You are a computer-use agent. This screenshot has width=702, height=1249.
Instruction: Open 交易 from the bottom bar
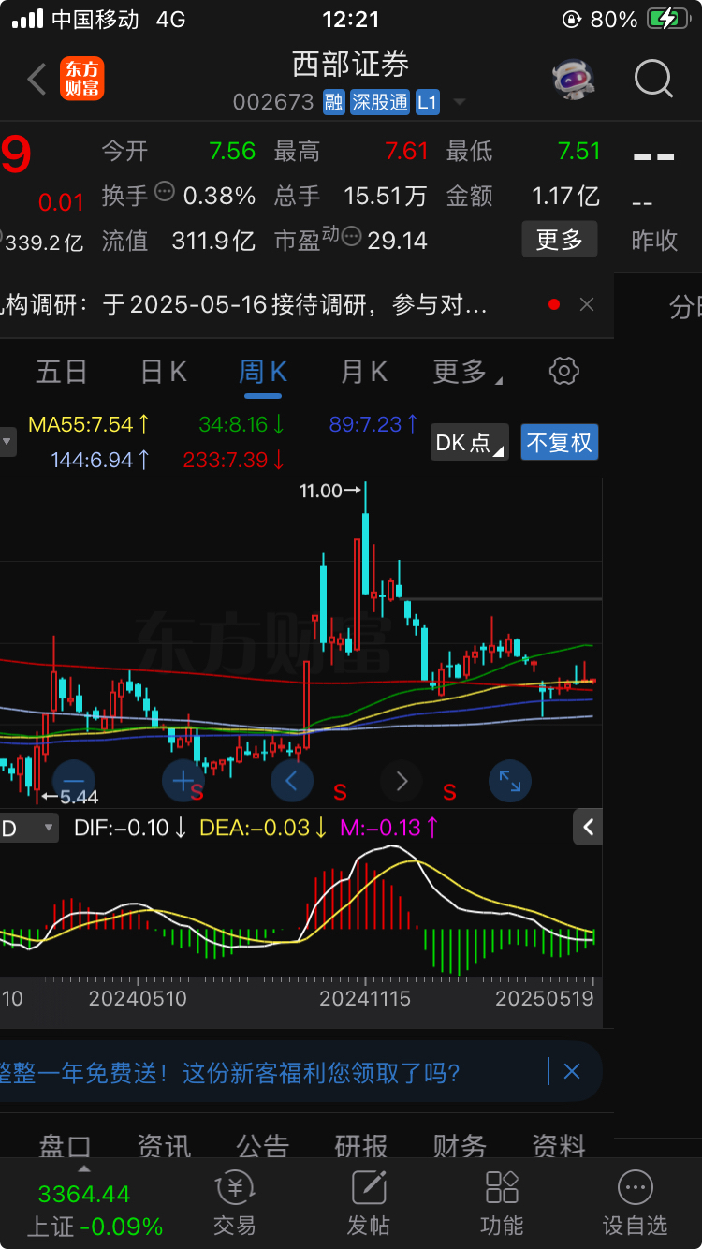coord(234,1205)
